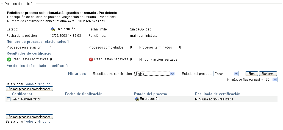Select Todos link above the table

(x=29, y=84)
